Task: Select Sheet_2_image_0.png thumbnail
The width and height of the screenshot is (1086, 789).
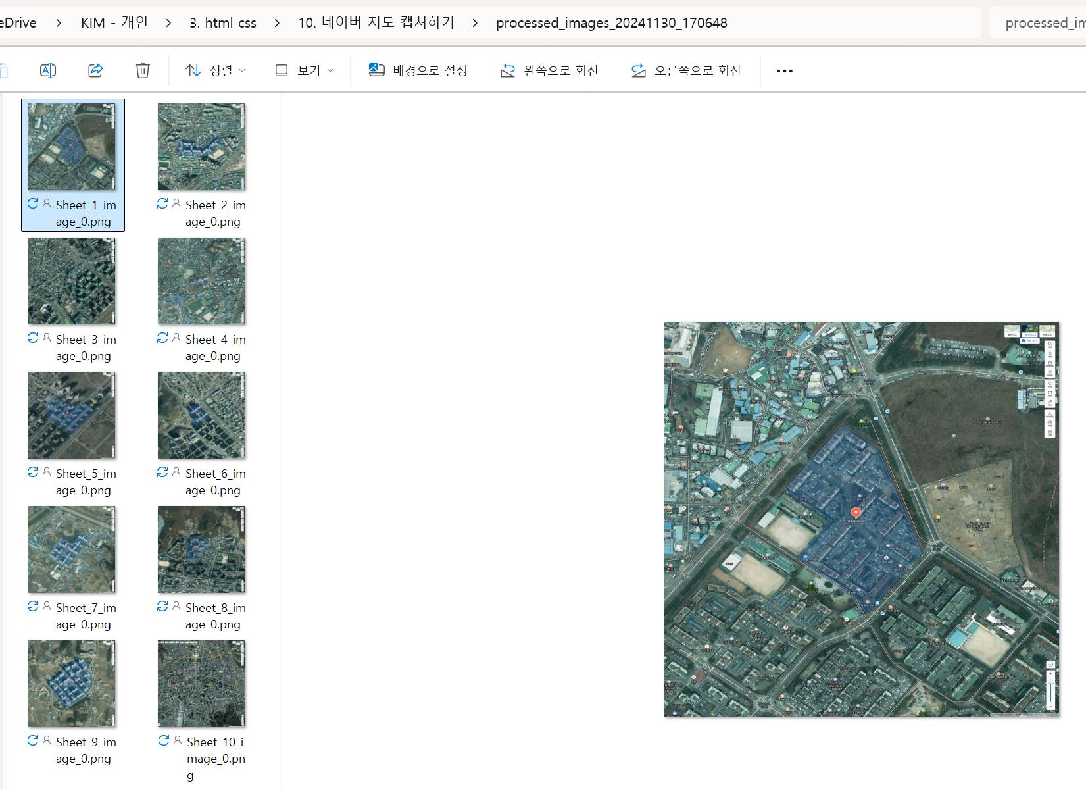Action: click(x=201, y=147)
